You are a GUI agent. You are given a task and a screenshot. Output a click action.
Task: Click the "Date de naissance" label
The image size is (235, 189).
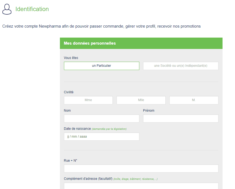(x=77, y=129)
